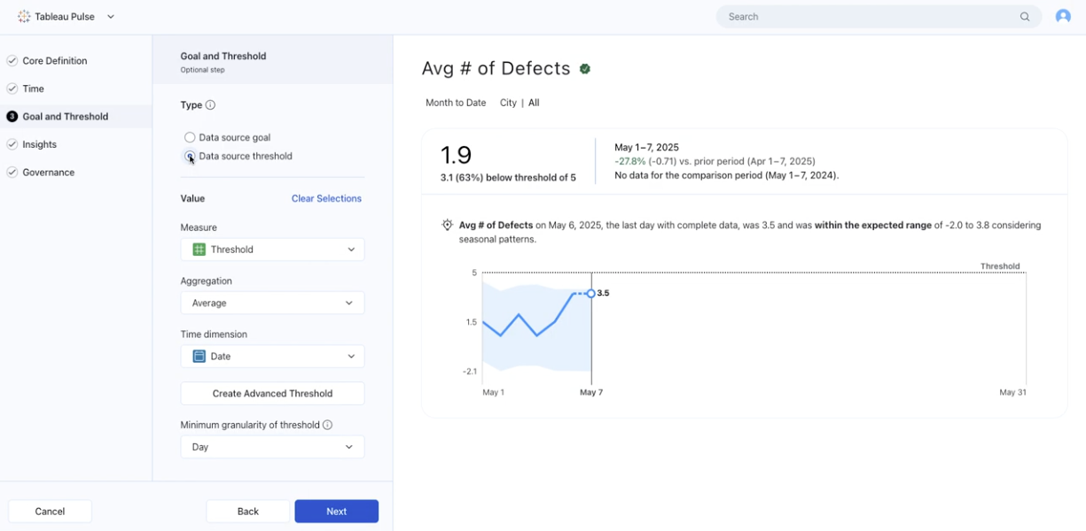Click the Clear Selections link
Screen dimensions: 1086x531
tap(326, 199)
